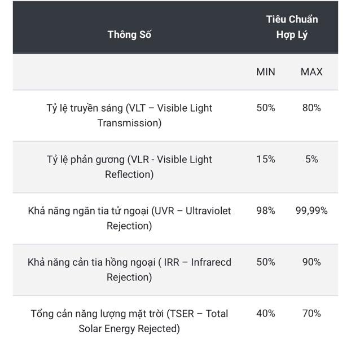Select the TSER Total Solar Energy row label

click(129, 321)
